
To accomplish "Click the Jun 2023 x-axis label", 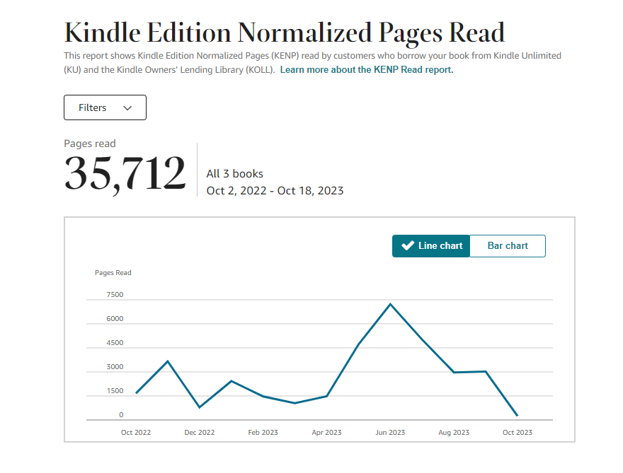I will point(390,432).
